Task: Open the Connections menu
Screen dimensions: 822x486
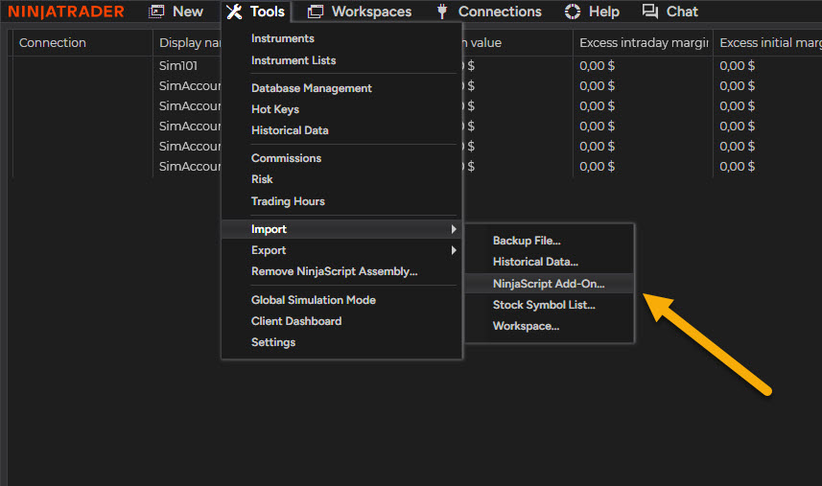Action: (x=500, y=12)
